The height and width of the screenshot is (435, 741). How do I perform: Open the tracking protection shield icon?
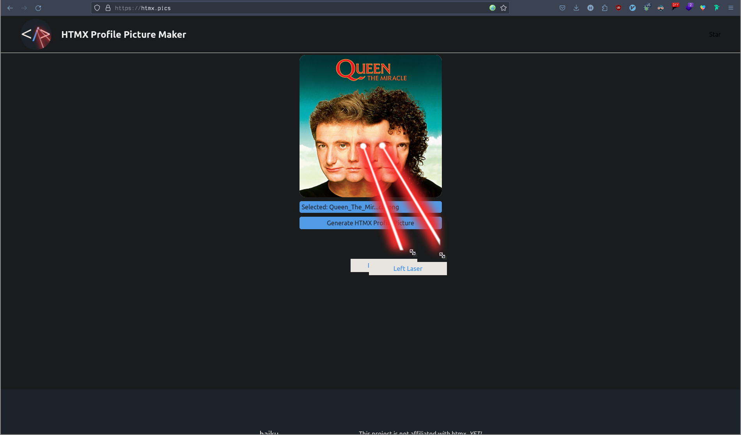click(97, 8)
